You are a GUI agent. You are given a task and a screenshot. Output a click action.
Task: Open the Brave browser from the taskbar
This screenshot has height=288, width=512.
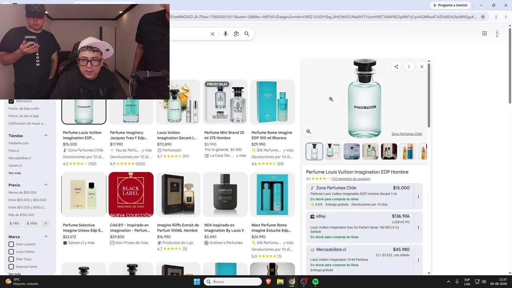pos(268,282)
